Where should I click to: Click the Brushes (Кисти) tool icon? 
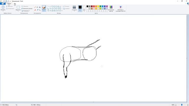coord(44,7)
